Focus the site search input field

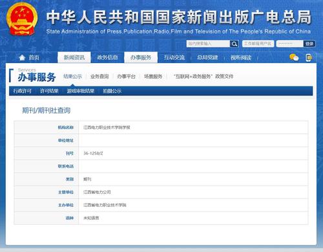[x=208, y=44]
